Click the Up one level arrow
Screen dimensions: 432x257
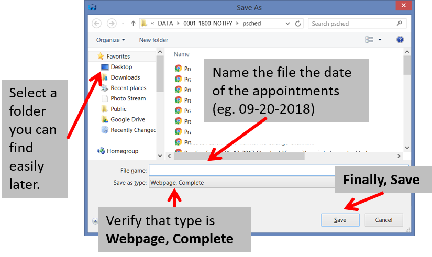coord(133,24)
